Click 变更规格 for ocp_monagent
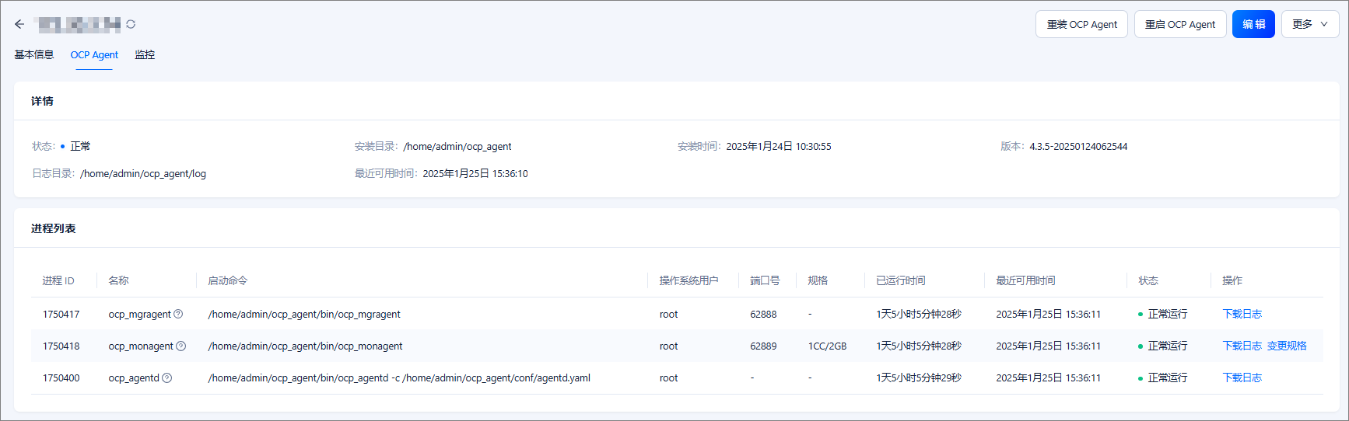The height and width of the screenshot is (421, 1349). [1287, 346]
